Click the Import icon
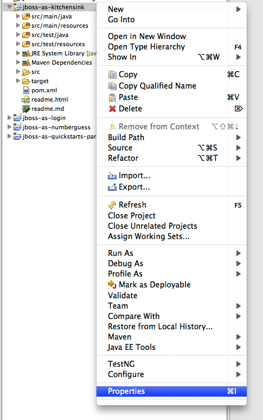The height and width of the screenshot is (420, 263). (x=112, y=175)
